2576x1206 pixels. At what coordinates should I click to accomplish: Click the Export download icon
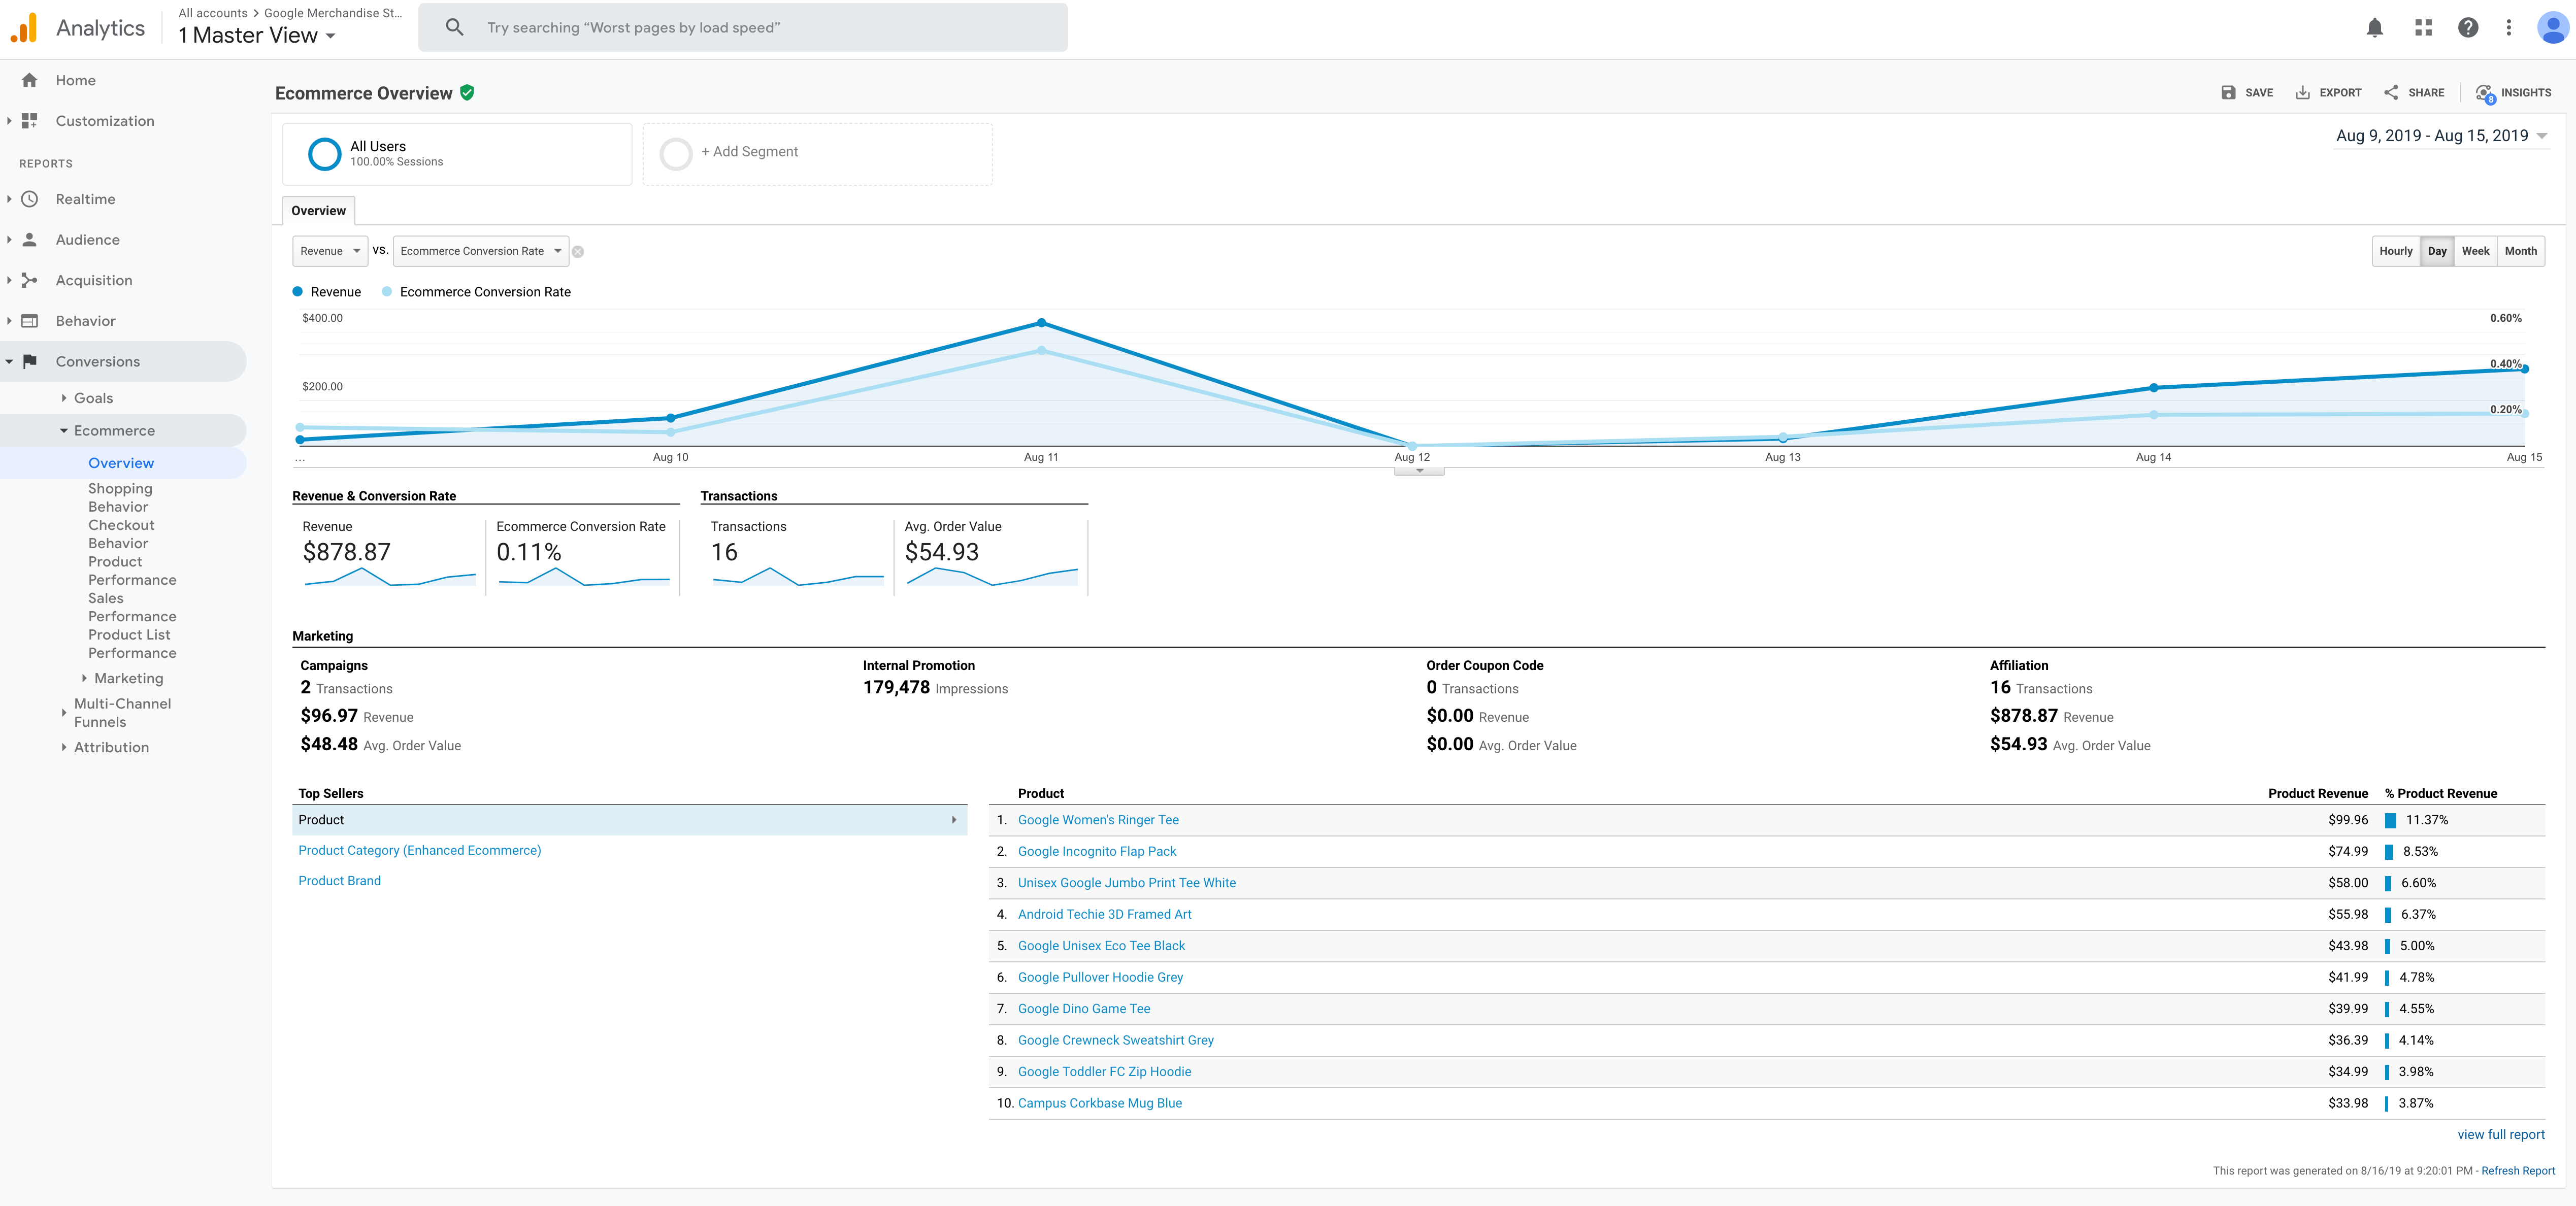[x=2302, y=92]
